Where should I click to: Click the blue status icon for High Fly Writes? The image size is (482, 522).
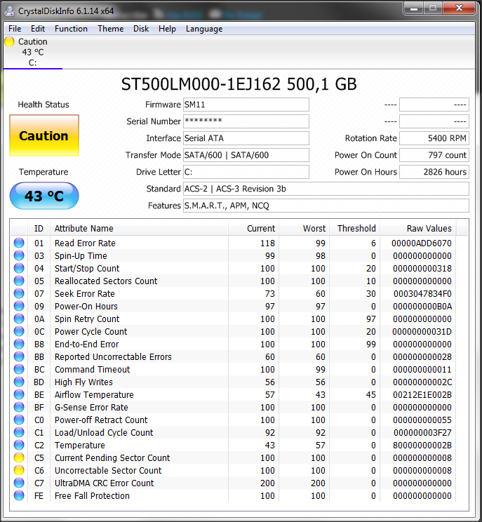(19, 382)
